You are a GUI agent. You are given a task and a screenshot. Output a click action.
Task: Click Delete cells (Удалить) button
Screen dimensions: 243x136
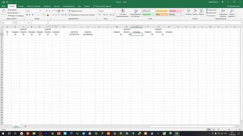click(195, 12)
